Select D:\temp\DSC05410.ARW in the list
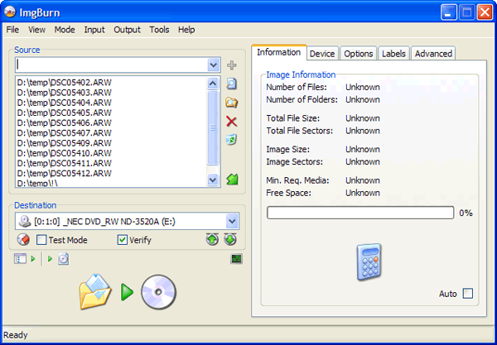The height and width of the screenshot is (345, 497). click(65, 153)
